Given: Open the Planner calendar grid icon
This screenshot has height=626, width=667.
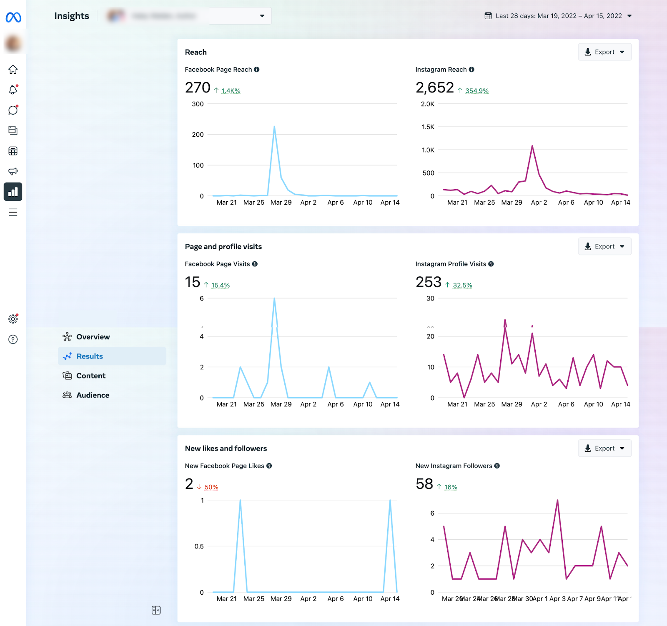Looking at the screenshot, I should click(x=13, y=151).
